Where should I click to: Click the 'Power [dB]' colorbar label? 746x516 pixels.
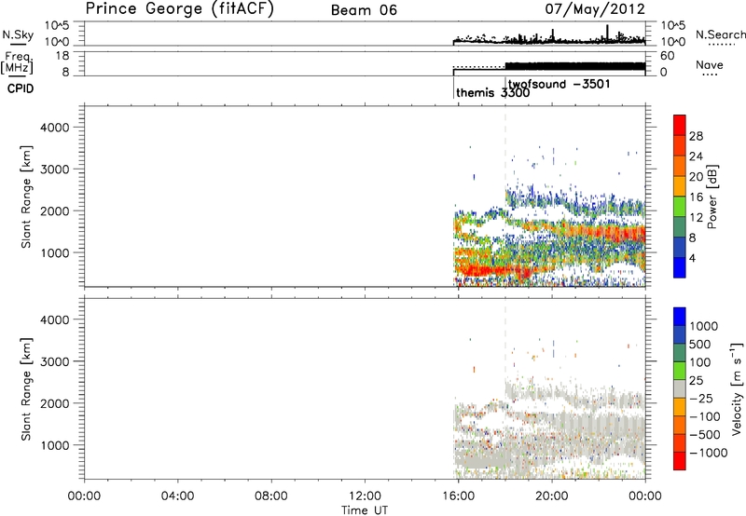click(x=711, y=197)
